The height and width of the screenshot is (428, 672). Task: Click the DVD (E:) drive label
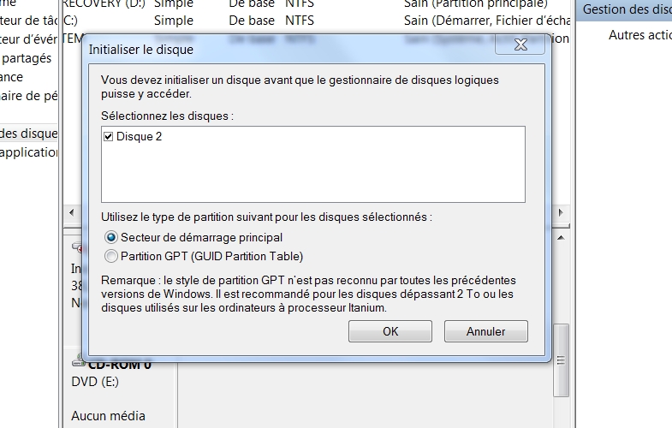click(95, 382)
